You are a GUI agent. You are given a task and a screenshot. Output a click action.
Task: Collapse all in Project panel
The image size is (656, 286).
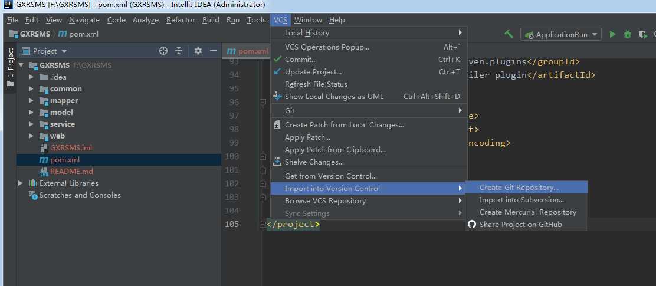point(179,51)
